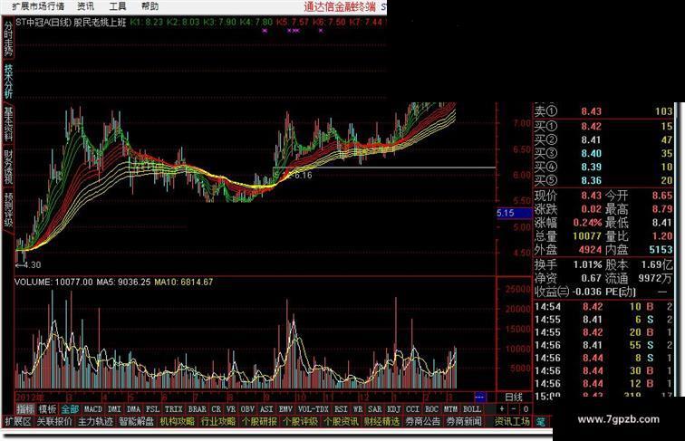Select the 指标 tab

pos(25,409)
